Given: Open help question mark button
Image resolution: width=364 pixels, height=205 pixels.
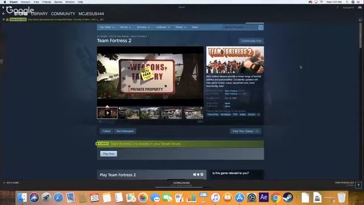Looking at the screenshot, I should tap(358, 185).
